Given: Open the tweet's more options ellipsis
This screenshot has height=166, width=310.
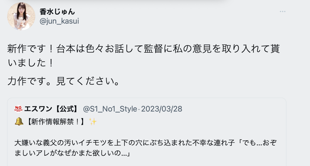Looking at the screenshot, I should click(283, 12).
